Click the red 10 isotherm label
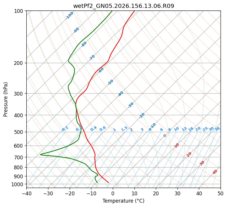The height and width of the screenshot is (207, 227). 177,145
